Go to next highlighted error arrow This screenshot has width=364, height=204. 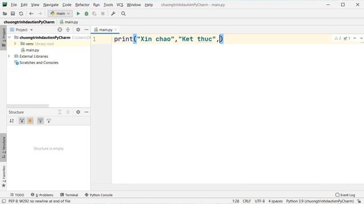tap(361, 38)
